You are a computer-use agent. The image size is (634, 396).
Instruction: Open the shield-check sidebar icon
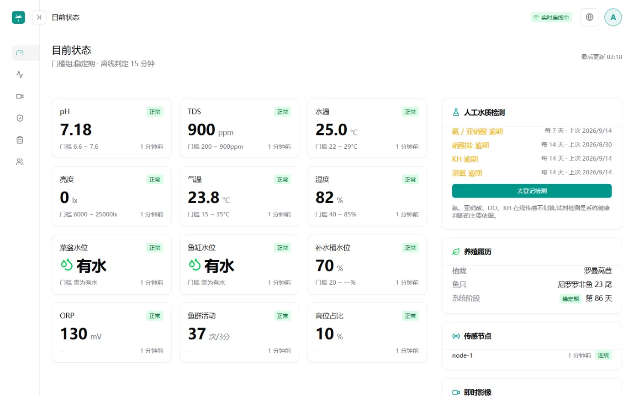tap(20, 118)
